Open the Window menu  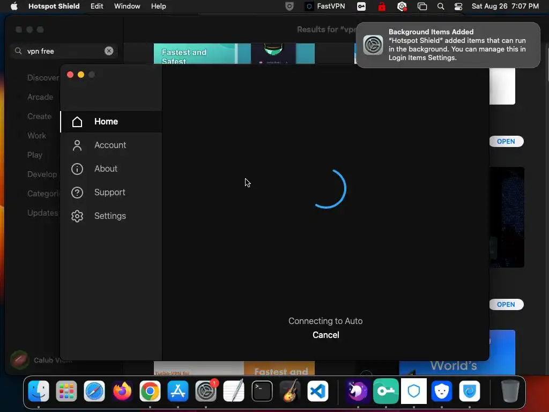coord(127,6)
